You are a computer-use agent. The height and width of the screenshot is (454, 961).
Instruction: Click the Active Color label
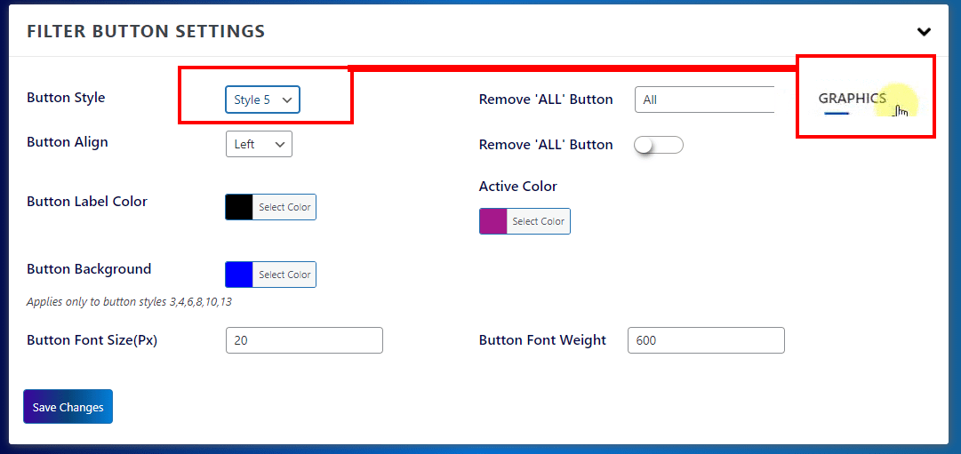pos(517,187)
